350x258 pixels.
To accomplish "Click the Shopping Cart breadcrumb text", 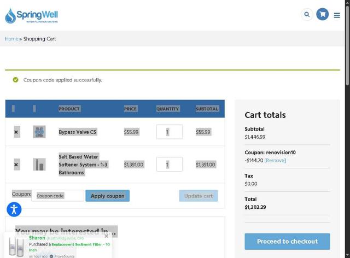I will [x=39, y=39].
